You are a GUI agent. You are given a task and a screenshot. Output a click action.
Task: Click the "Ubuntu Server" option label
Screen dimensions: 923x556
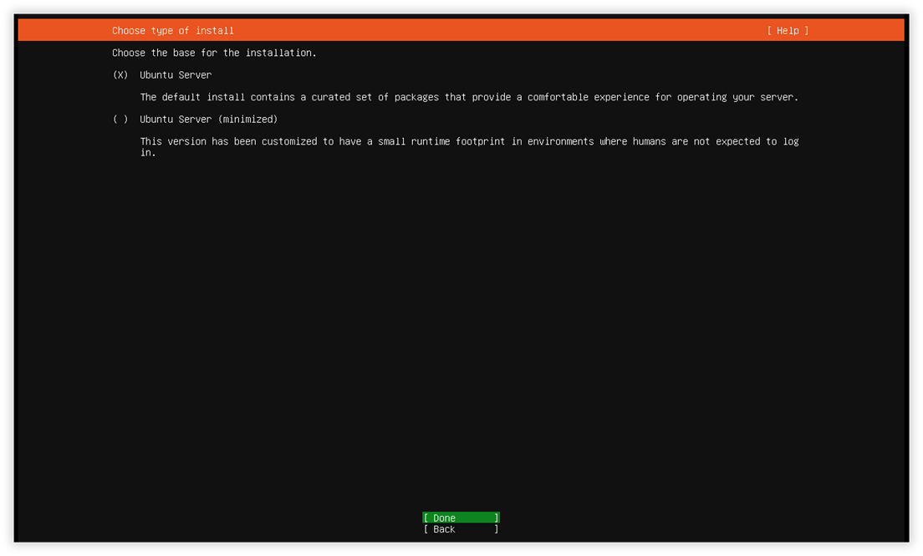coord(176,74)
